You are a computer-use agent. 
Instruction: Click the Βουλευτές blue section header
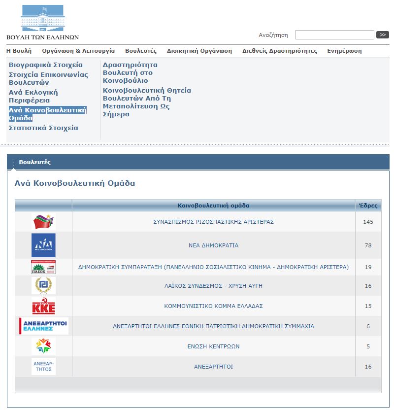click(198, 162)
